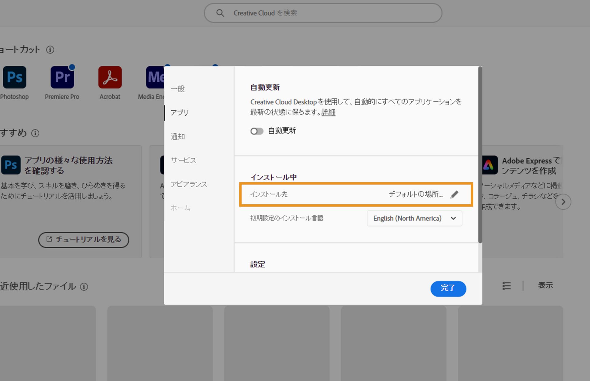Screen dimensions: 590x381
Task: Click the Adobe Express icon in recommendations
Action: 490,165
